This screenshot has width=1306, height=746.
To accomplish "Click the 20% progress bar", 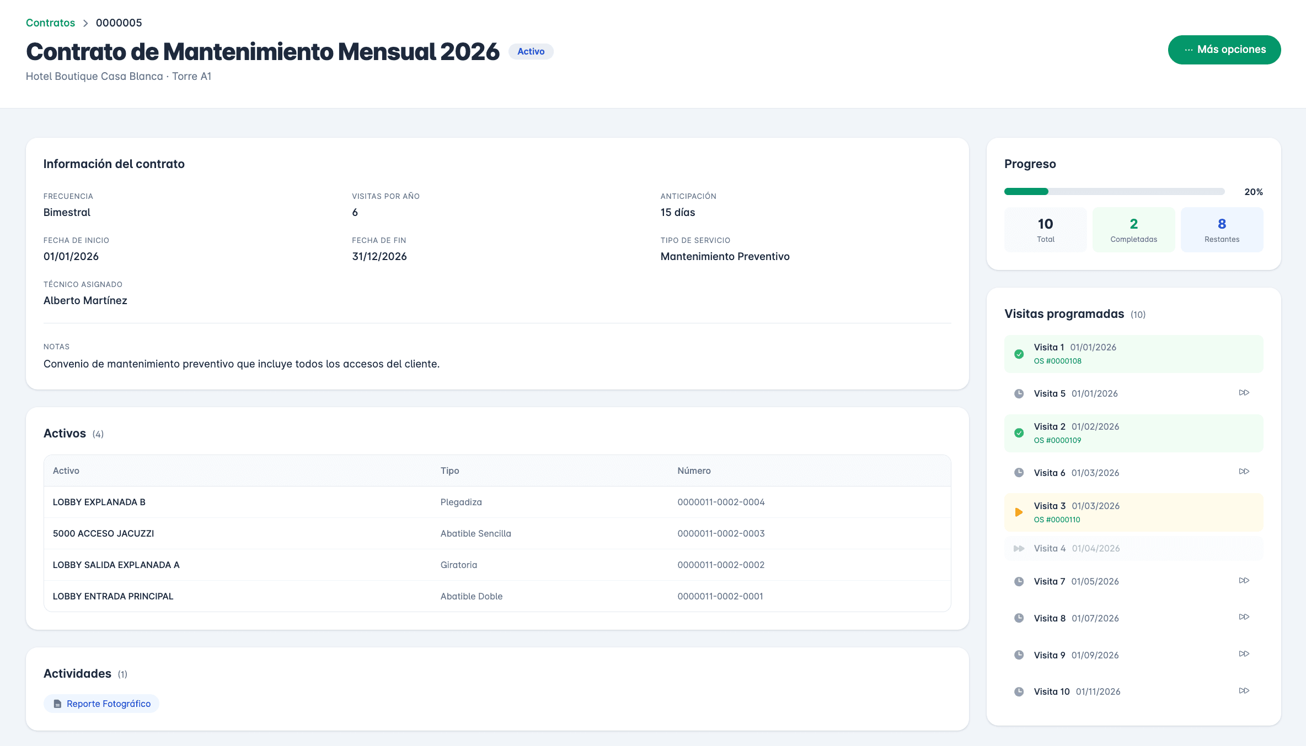I will coord(1114,192).
